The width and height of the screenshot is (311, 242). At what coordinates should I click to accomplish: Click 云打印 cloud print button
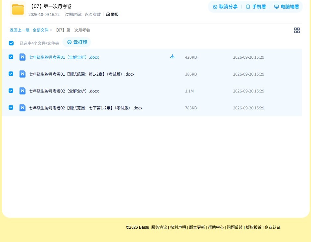click(x=77, y=42)
